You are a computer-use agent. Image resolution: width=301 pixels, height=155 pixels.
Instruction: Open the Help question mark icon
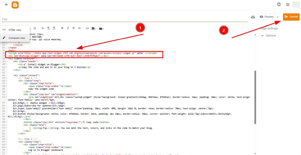[x=279, y=5]
